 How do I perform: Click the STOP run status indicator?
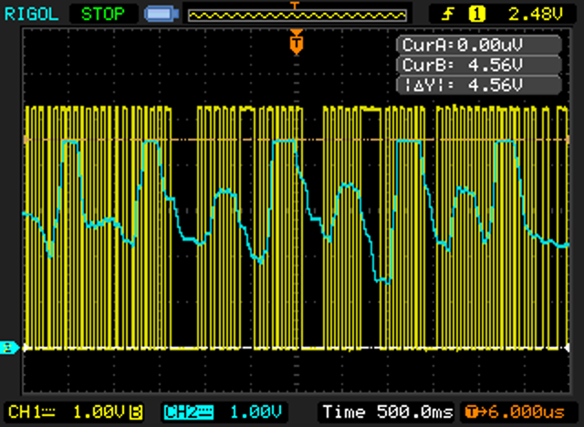[x=103, y=15]
